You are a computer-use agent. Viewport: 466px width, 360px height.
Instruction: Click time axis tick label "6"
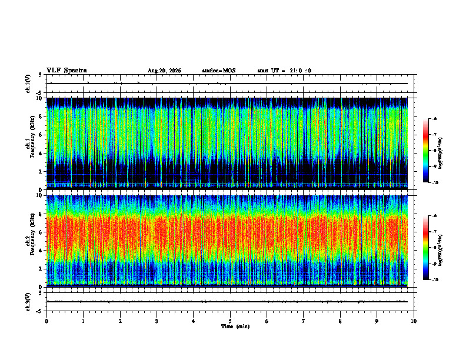tap(267, 321)
